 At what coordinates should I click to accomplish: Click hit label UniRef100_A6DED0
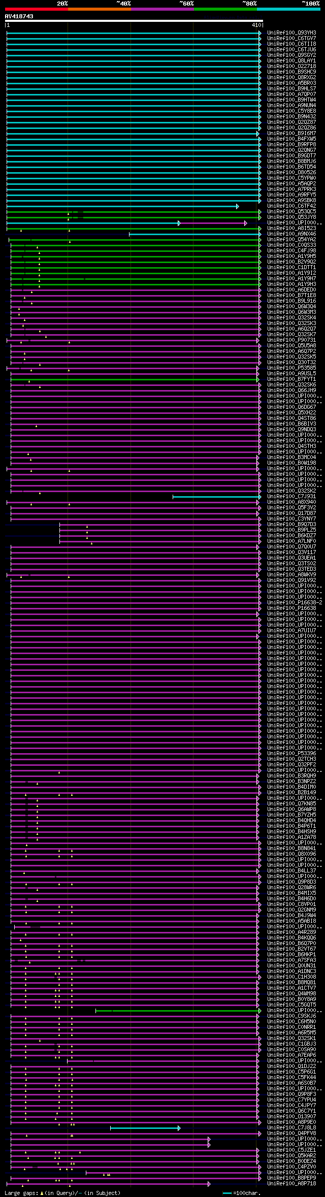coord(291,289)
